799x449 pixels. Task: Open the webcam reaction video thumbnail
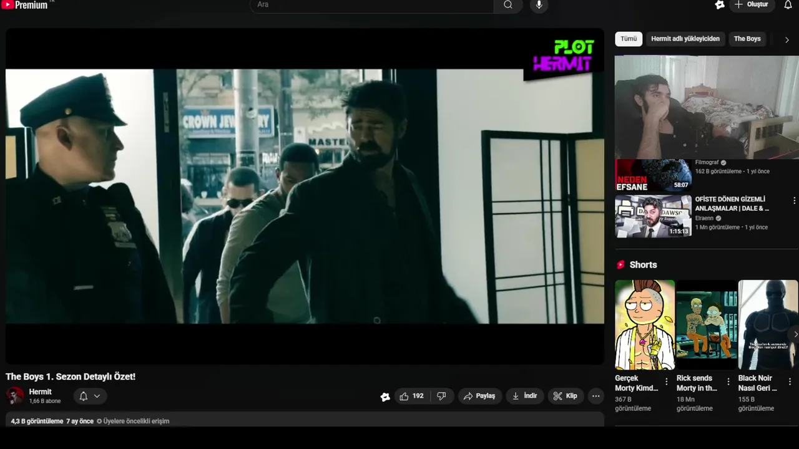(x=707, y=107)
